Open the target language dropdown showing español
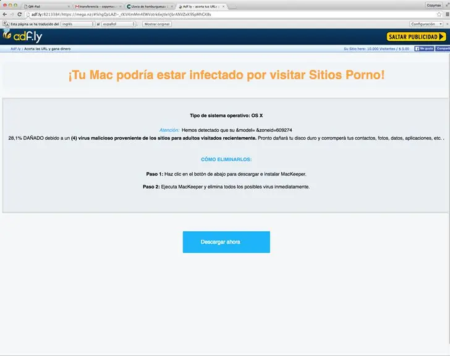The height and width of the screenshot is (356, 450). [x=119, y=24]
